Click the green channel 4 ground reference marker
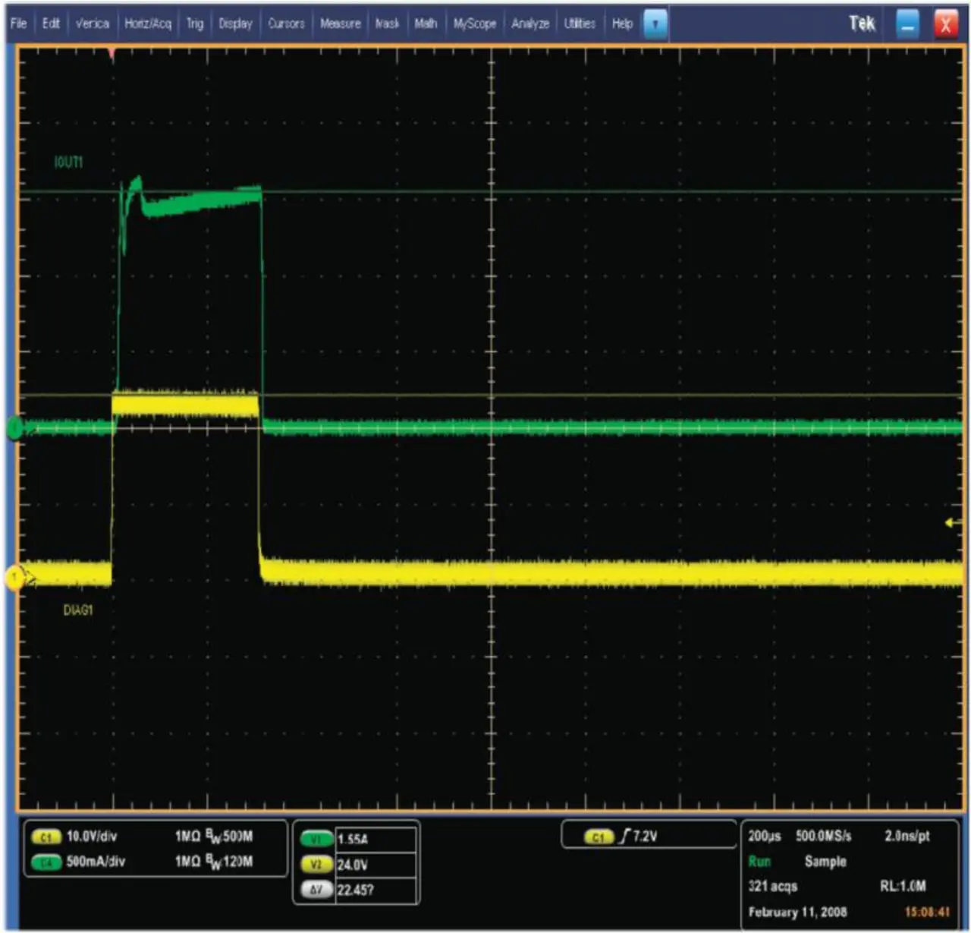The width and height of the screenshot is (971, 933). [x=14, y=429]
